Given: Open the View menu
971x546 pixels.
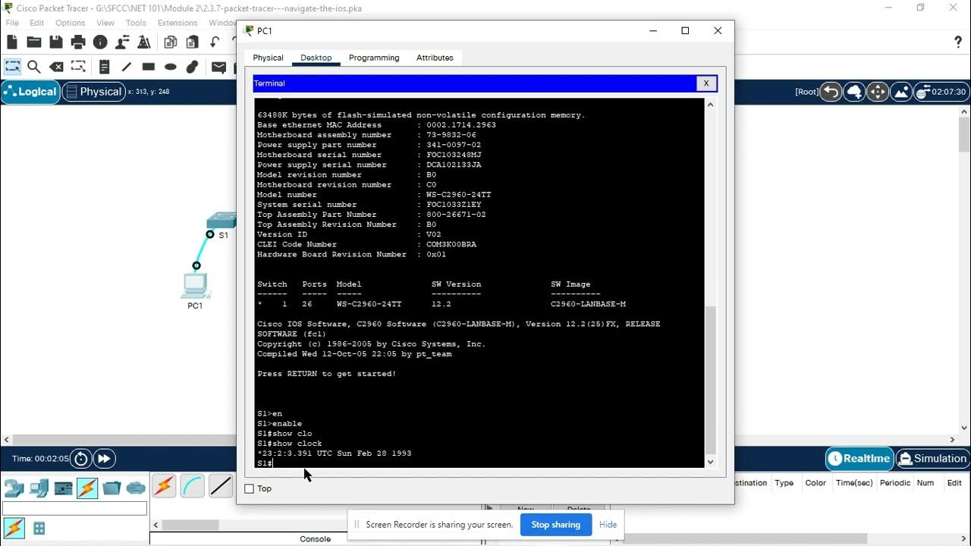Looking at the screenshot, I should coord(105,23).
